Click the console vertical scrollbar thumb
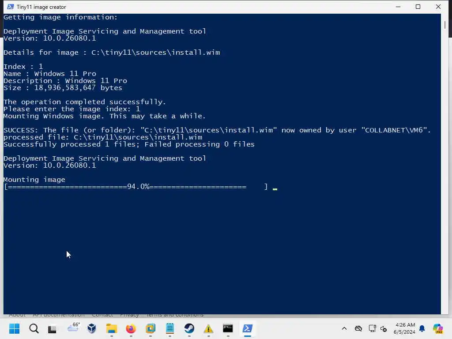 (x=445, y=25)
